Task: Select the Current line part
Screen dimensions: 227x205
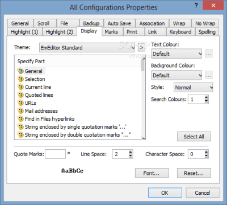Action: [38, 87]
